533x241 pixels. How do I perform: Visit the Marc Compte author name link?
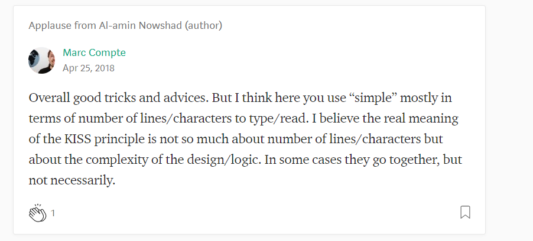[94, 52]
